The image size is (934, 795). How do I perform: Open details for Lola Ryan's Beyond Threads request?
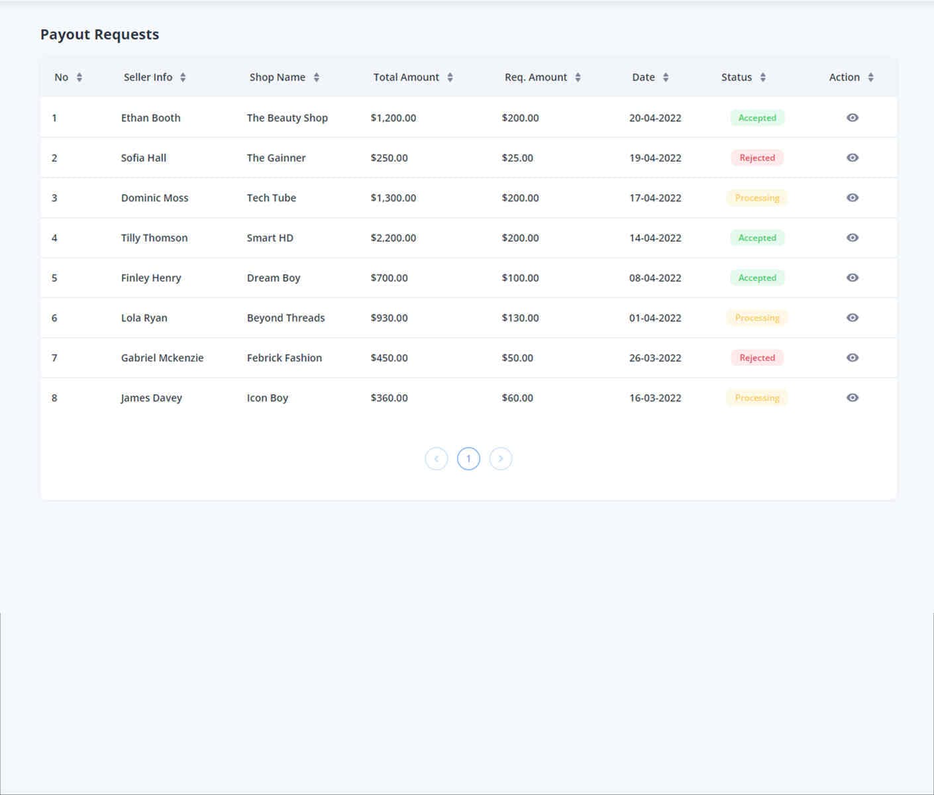click(853, 317)
